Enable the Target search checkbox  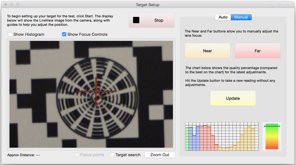(112, 155)
